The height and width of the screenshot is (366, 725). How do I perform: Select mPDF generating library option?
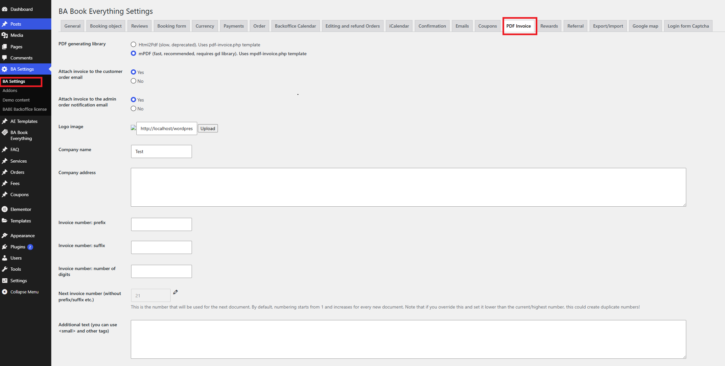coord(133,53)
